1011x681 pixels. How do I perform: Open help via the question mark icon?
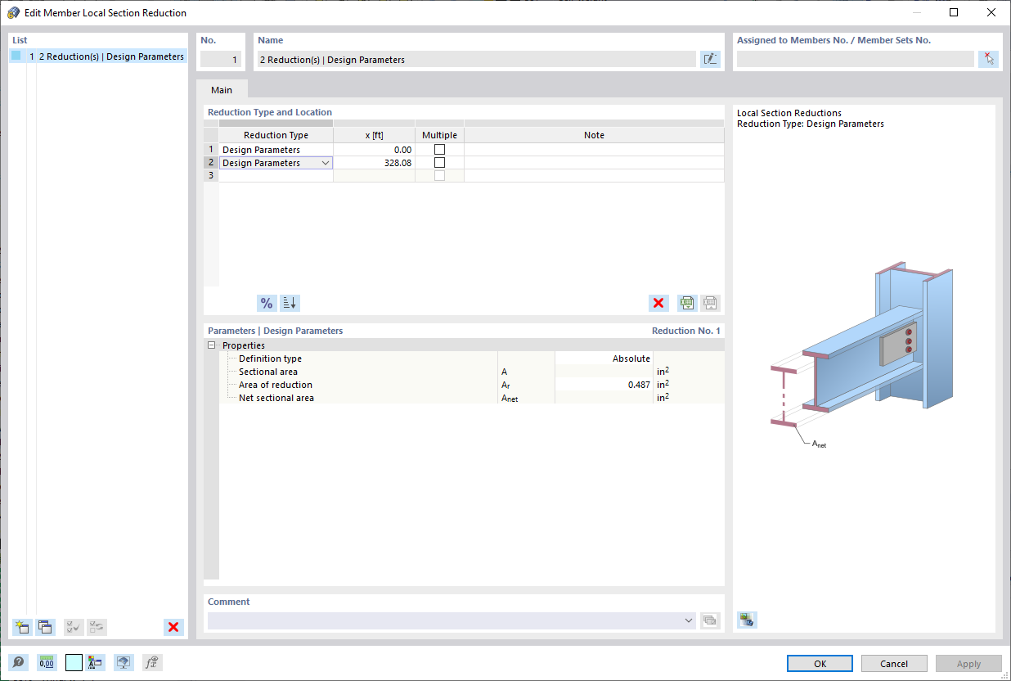click(17, 662)
